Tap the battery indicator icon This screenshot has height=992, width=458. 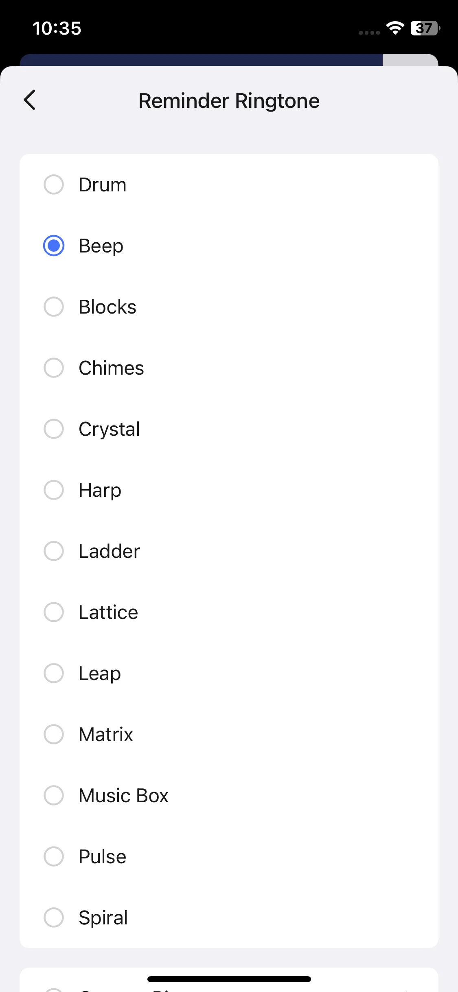pyautogui.click(x=425, y=28)
